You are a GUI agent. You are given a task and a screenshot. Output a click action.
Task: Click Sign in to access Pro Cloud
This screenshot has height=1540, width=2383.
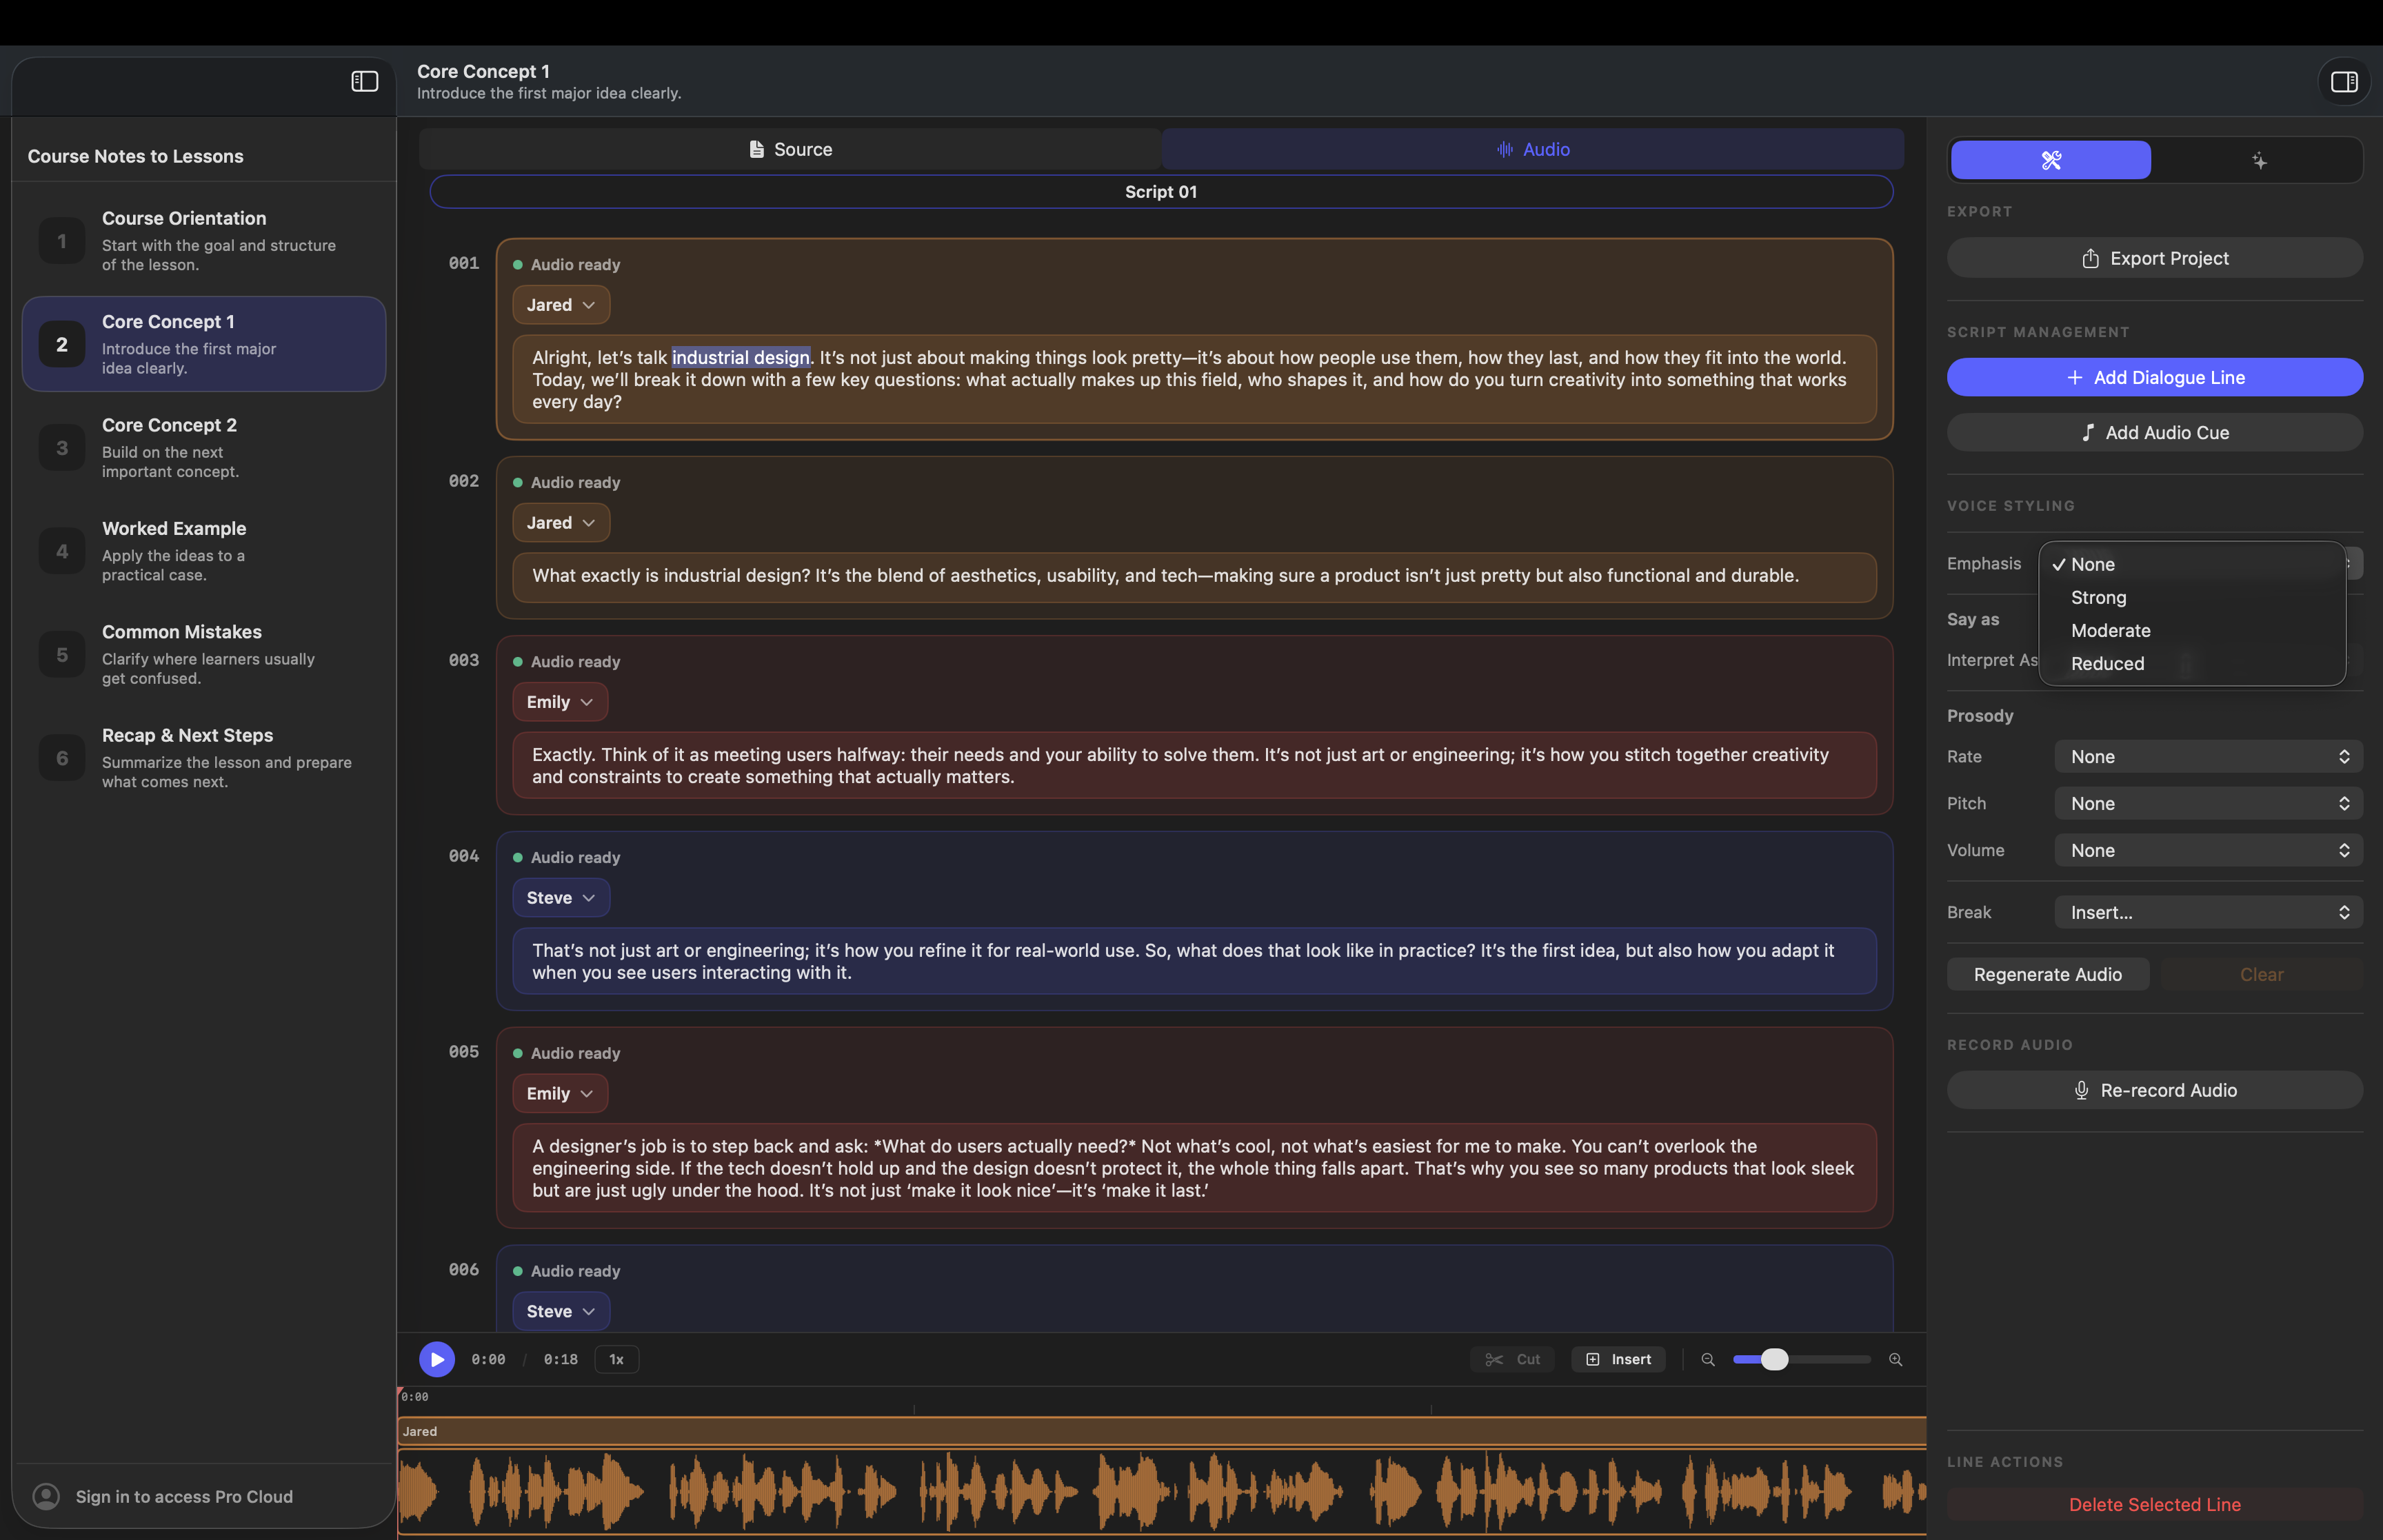point(184,1496)
